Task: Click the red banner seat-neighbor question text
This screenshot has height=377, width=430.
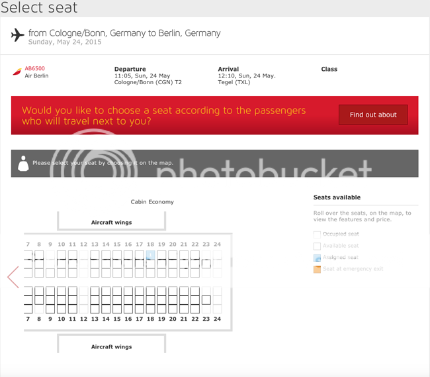Action: point(163,116)
